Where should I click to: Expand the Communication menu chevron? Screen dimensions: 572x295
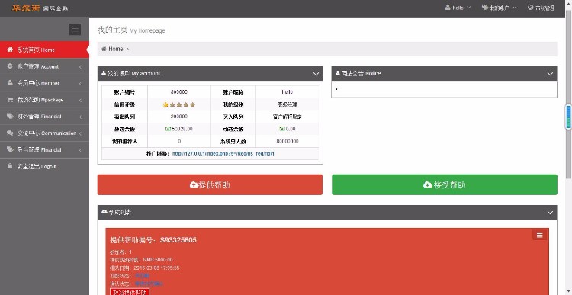pyautogui.click(x=80, y=133)
